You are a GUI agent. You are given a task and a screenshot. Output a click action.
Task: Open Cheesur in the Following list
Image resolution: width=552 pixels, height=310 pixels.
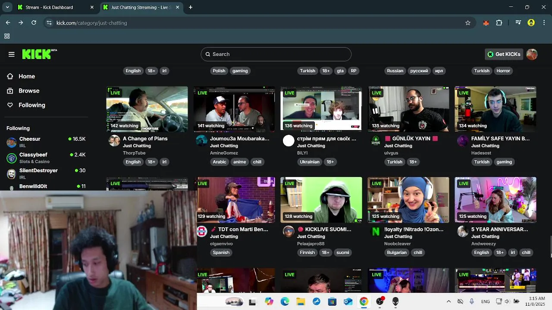point(46,142)
